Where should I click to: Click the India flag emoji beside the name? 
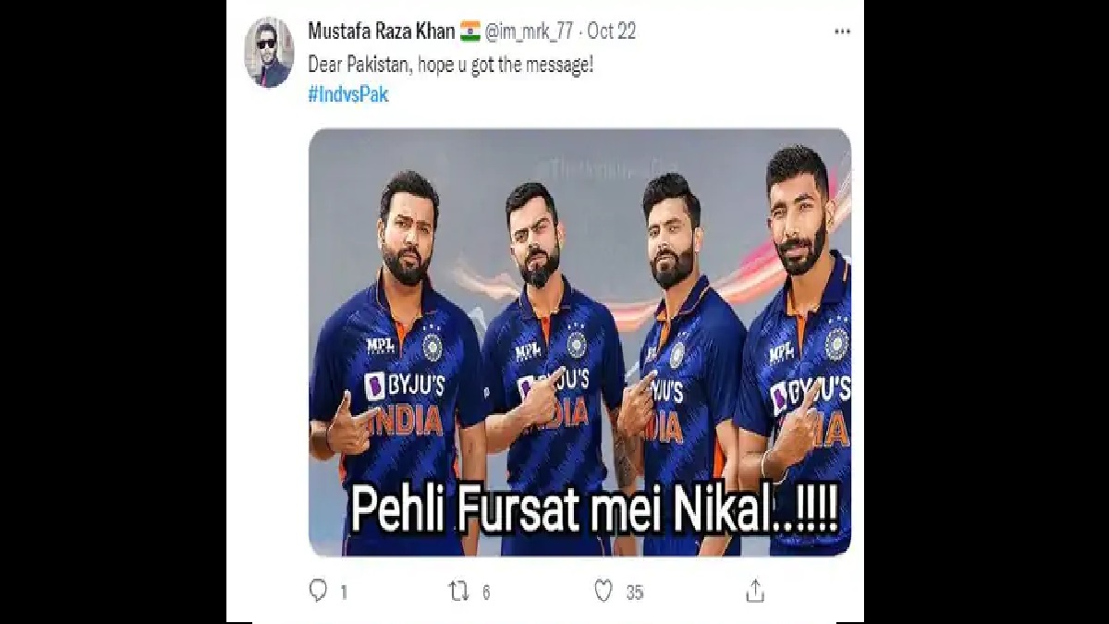470,31
